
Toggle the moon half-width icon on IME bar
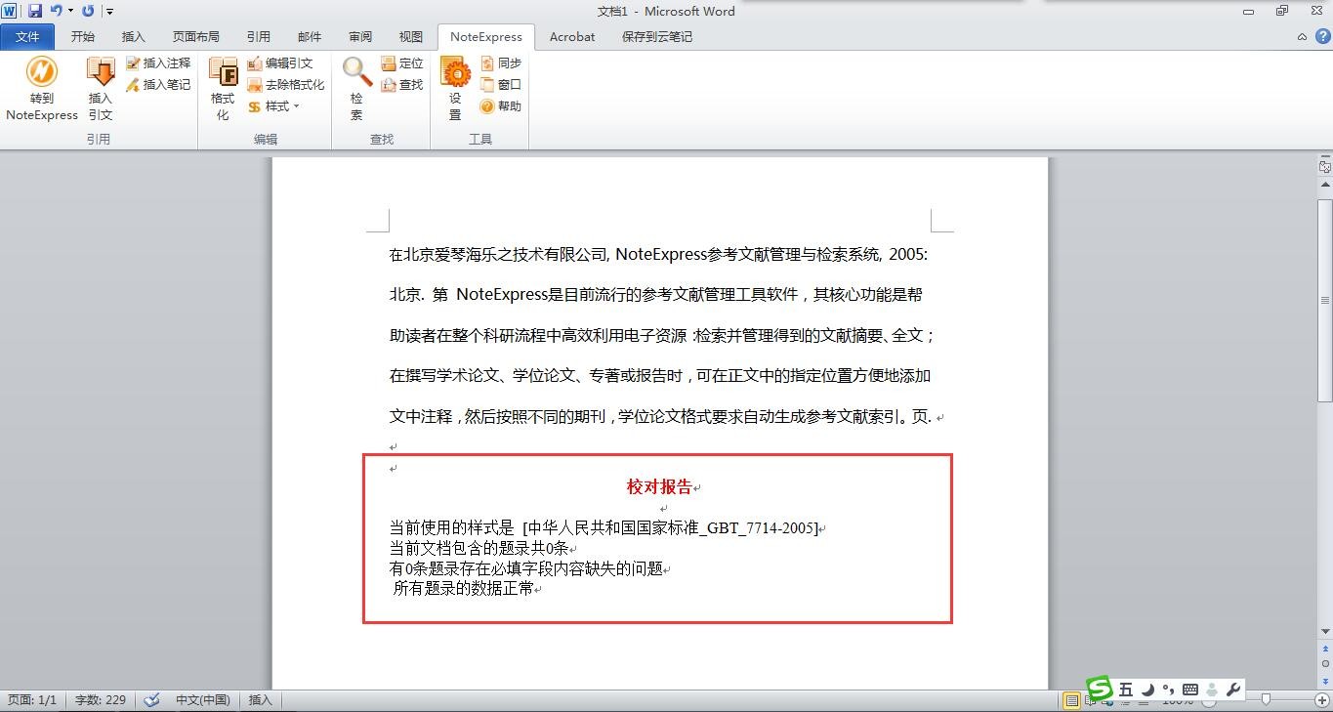tap(1148, 690)
